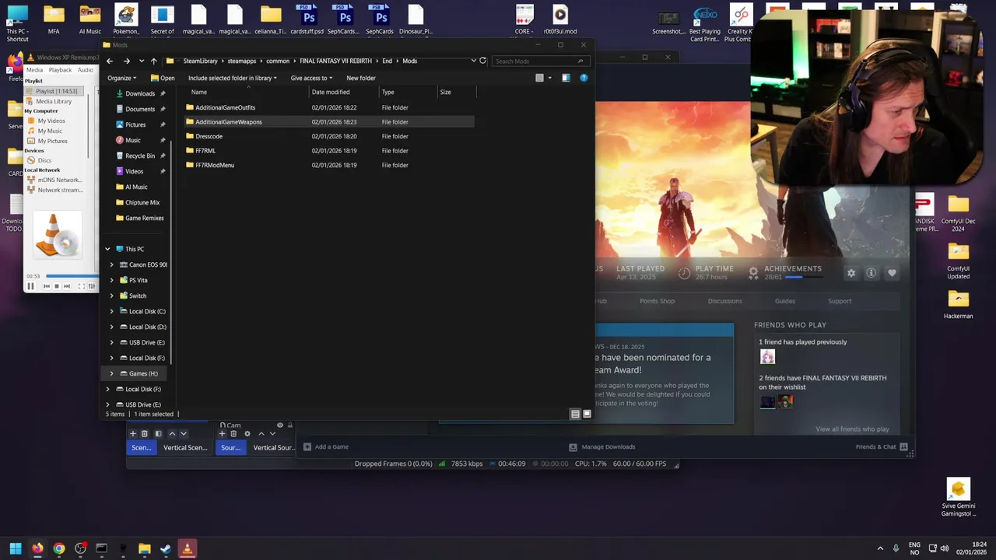996x560 pixels.
Task: Move OBS scene up arrow
Action: tap(172, 433)
